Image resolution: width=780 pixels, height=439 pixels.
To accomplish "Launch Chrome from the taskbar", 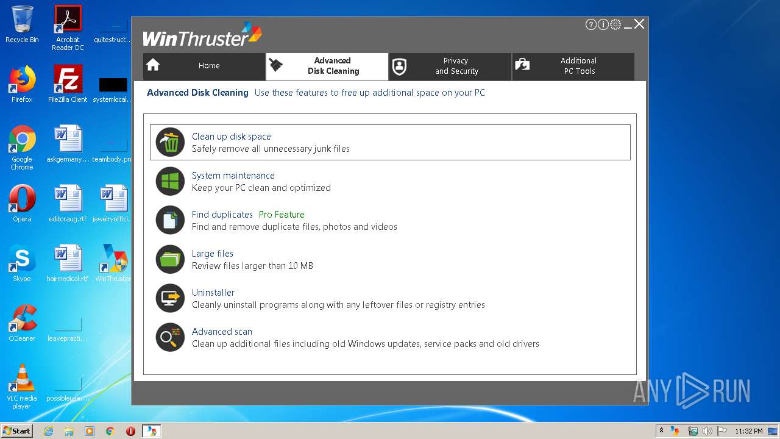I will point(110,431).
